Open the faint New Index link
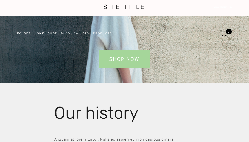Image resolution: width=249 pixels, height=142 pixels. coord(220,7)
